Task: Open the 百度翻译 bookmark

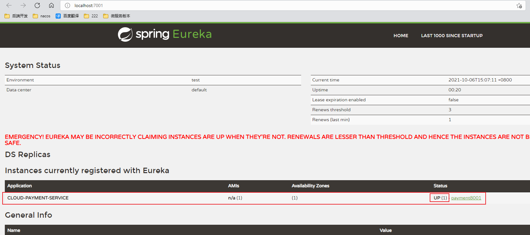Action: [x=67, y=16]
